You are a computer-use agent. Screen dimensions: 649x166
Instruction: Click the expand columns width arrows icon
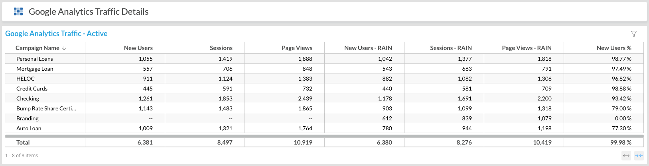pos(626,156)
